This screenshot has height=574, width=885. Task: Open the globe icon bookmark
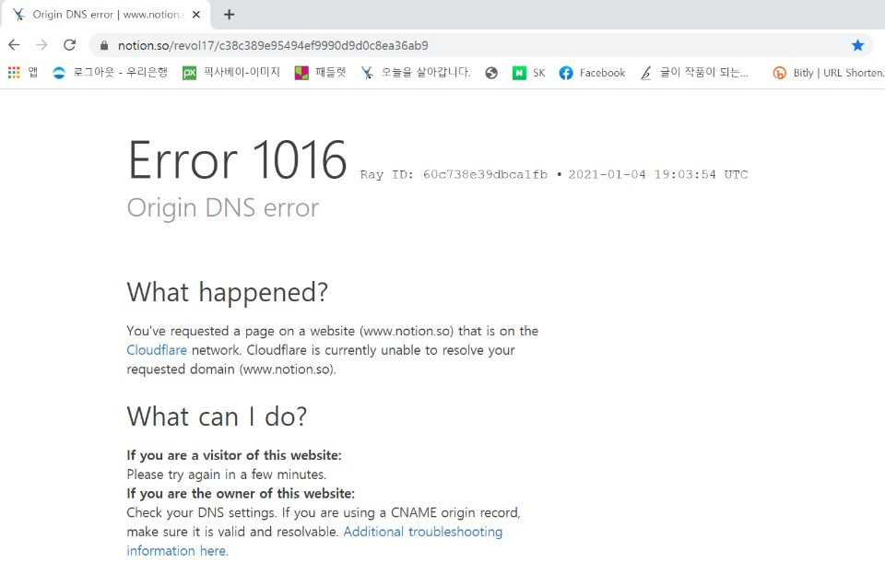[x=491, y=73]
